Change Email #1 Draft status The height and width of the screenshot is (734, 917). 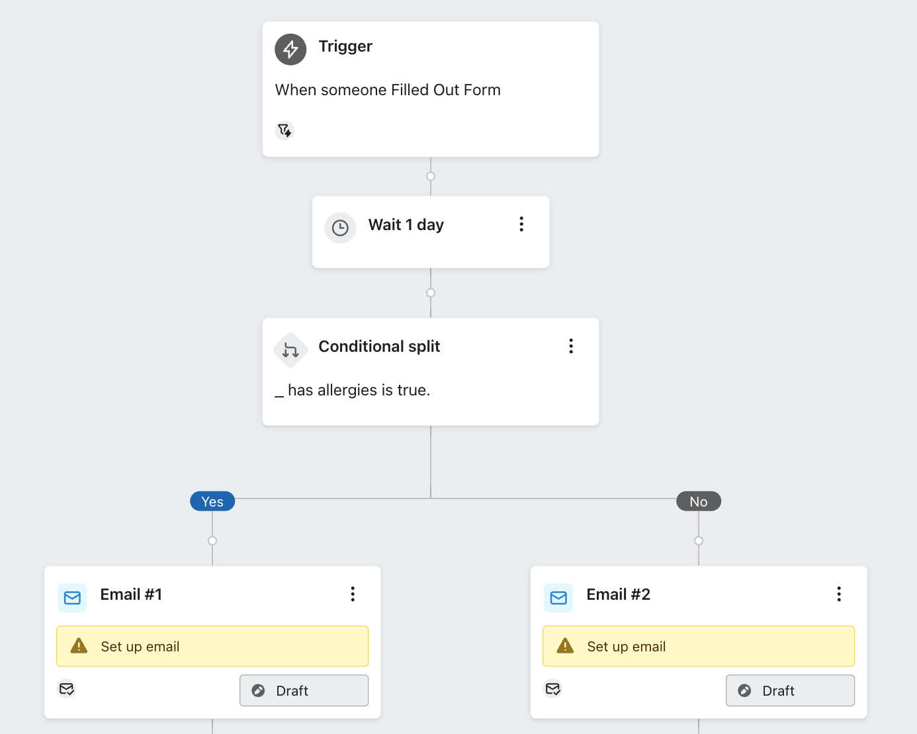click(x=304, y=690)
